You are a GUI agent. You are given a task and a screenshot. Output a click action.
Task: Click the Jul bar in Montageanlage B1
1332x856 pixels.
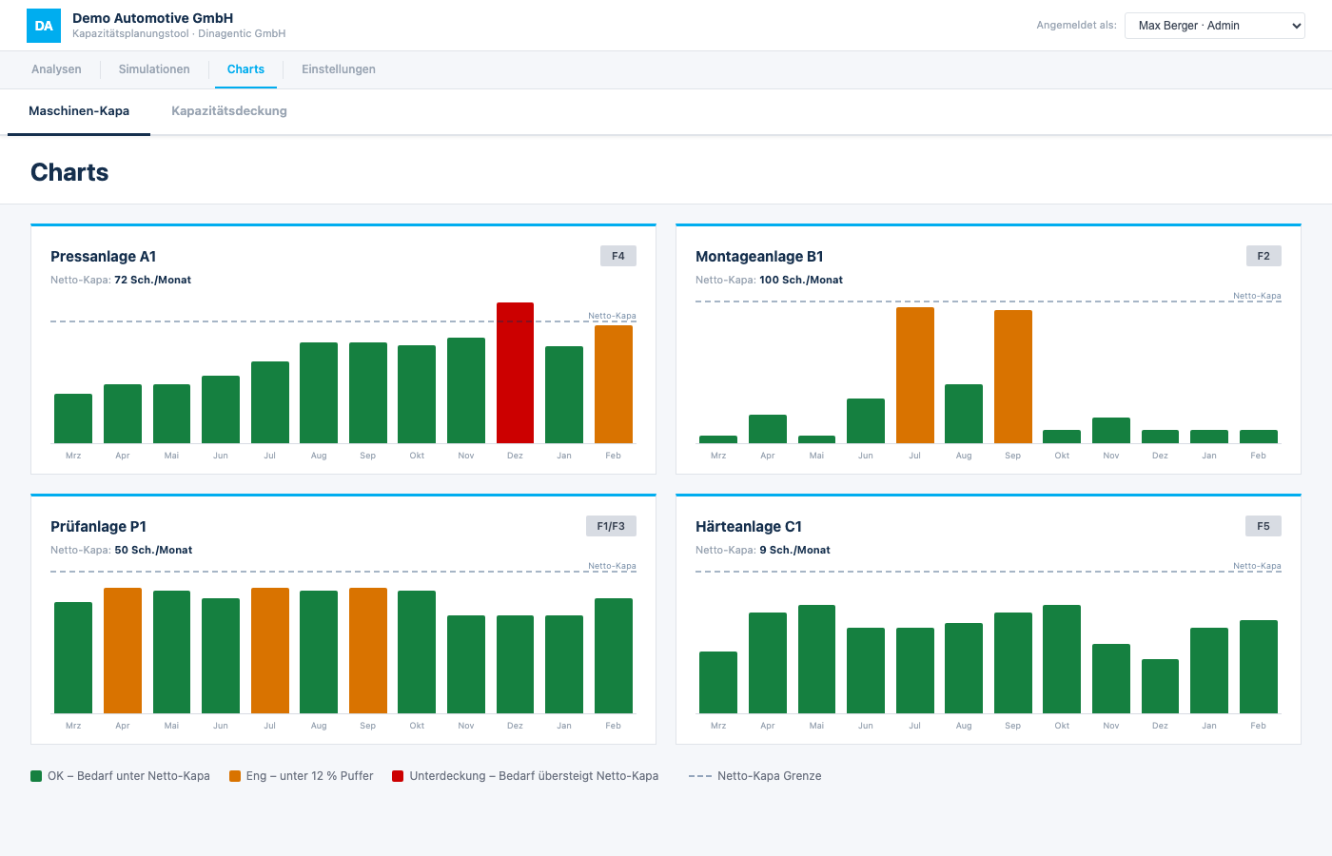tap(915, 375)
